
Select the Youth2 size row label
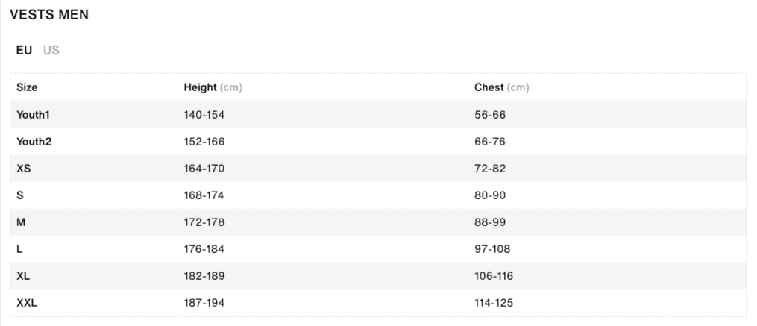click(34, 142)
